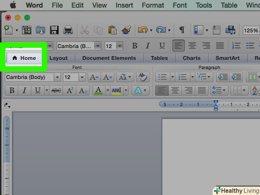The width and height of the screenshot is (260, 195).
Task: Open the New Document dropdown arrow
Action: coord(17,30)
